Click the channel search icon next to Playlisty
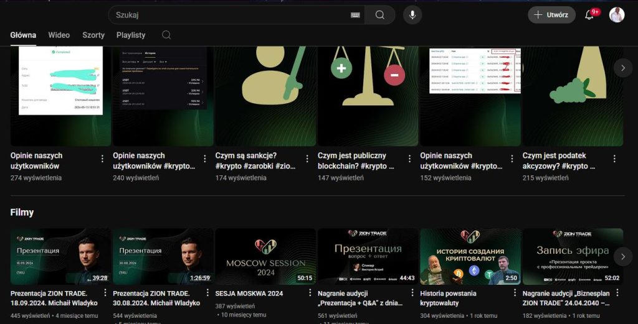This screenshot has height=324, width=638. pos(166,35)
